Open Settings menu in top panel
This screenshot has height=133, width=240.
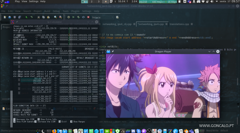pyautogui.click(x=34, y=1)
